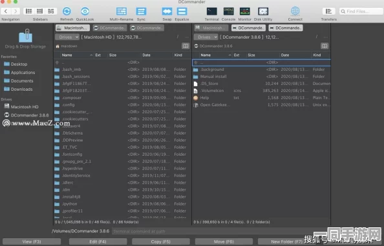The image size is (384, 246).
Task: Open right panel bookmarks book icon
Action: pyautogui.click(x=325, y=46)
